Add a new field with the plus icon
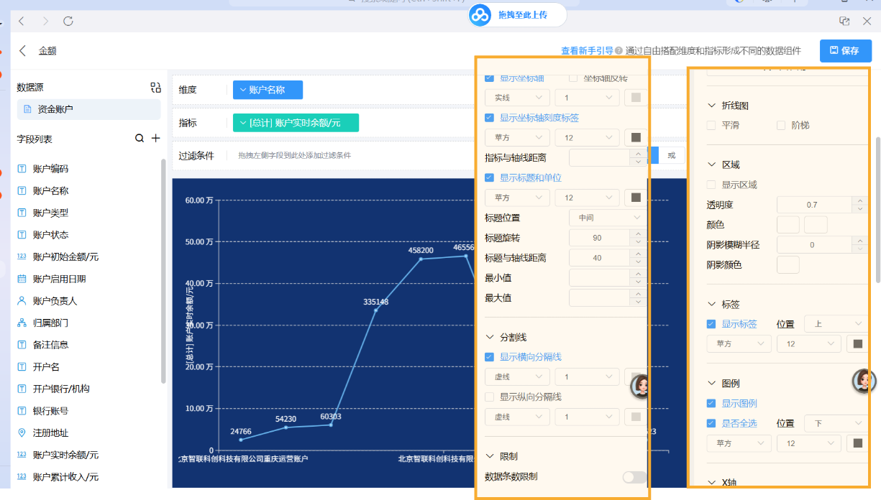 click(155, 139)
